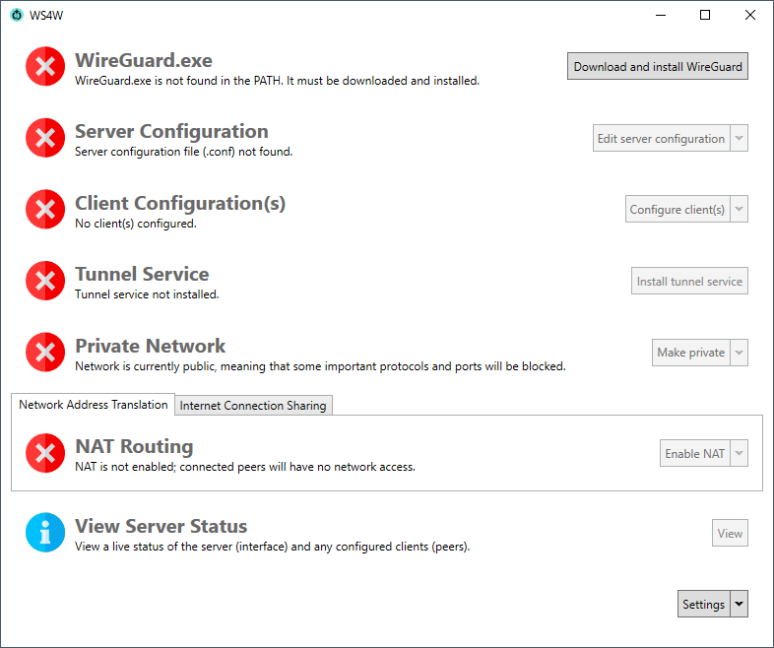This screenshot has width=774, height=648.
Task: Click the red error icon beside WireGuard.exe
Action: click(44, 67)
